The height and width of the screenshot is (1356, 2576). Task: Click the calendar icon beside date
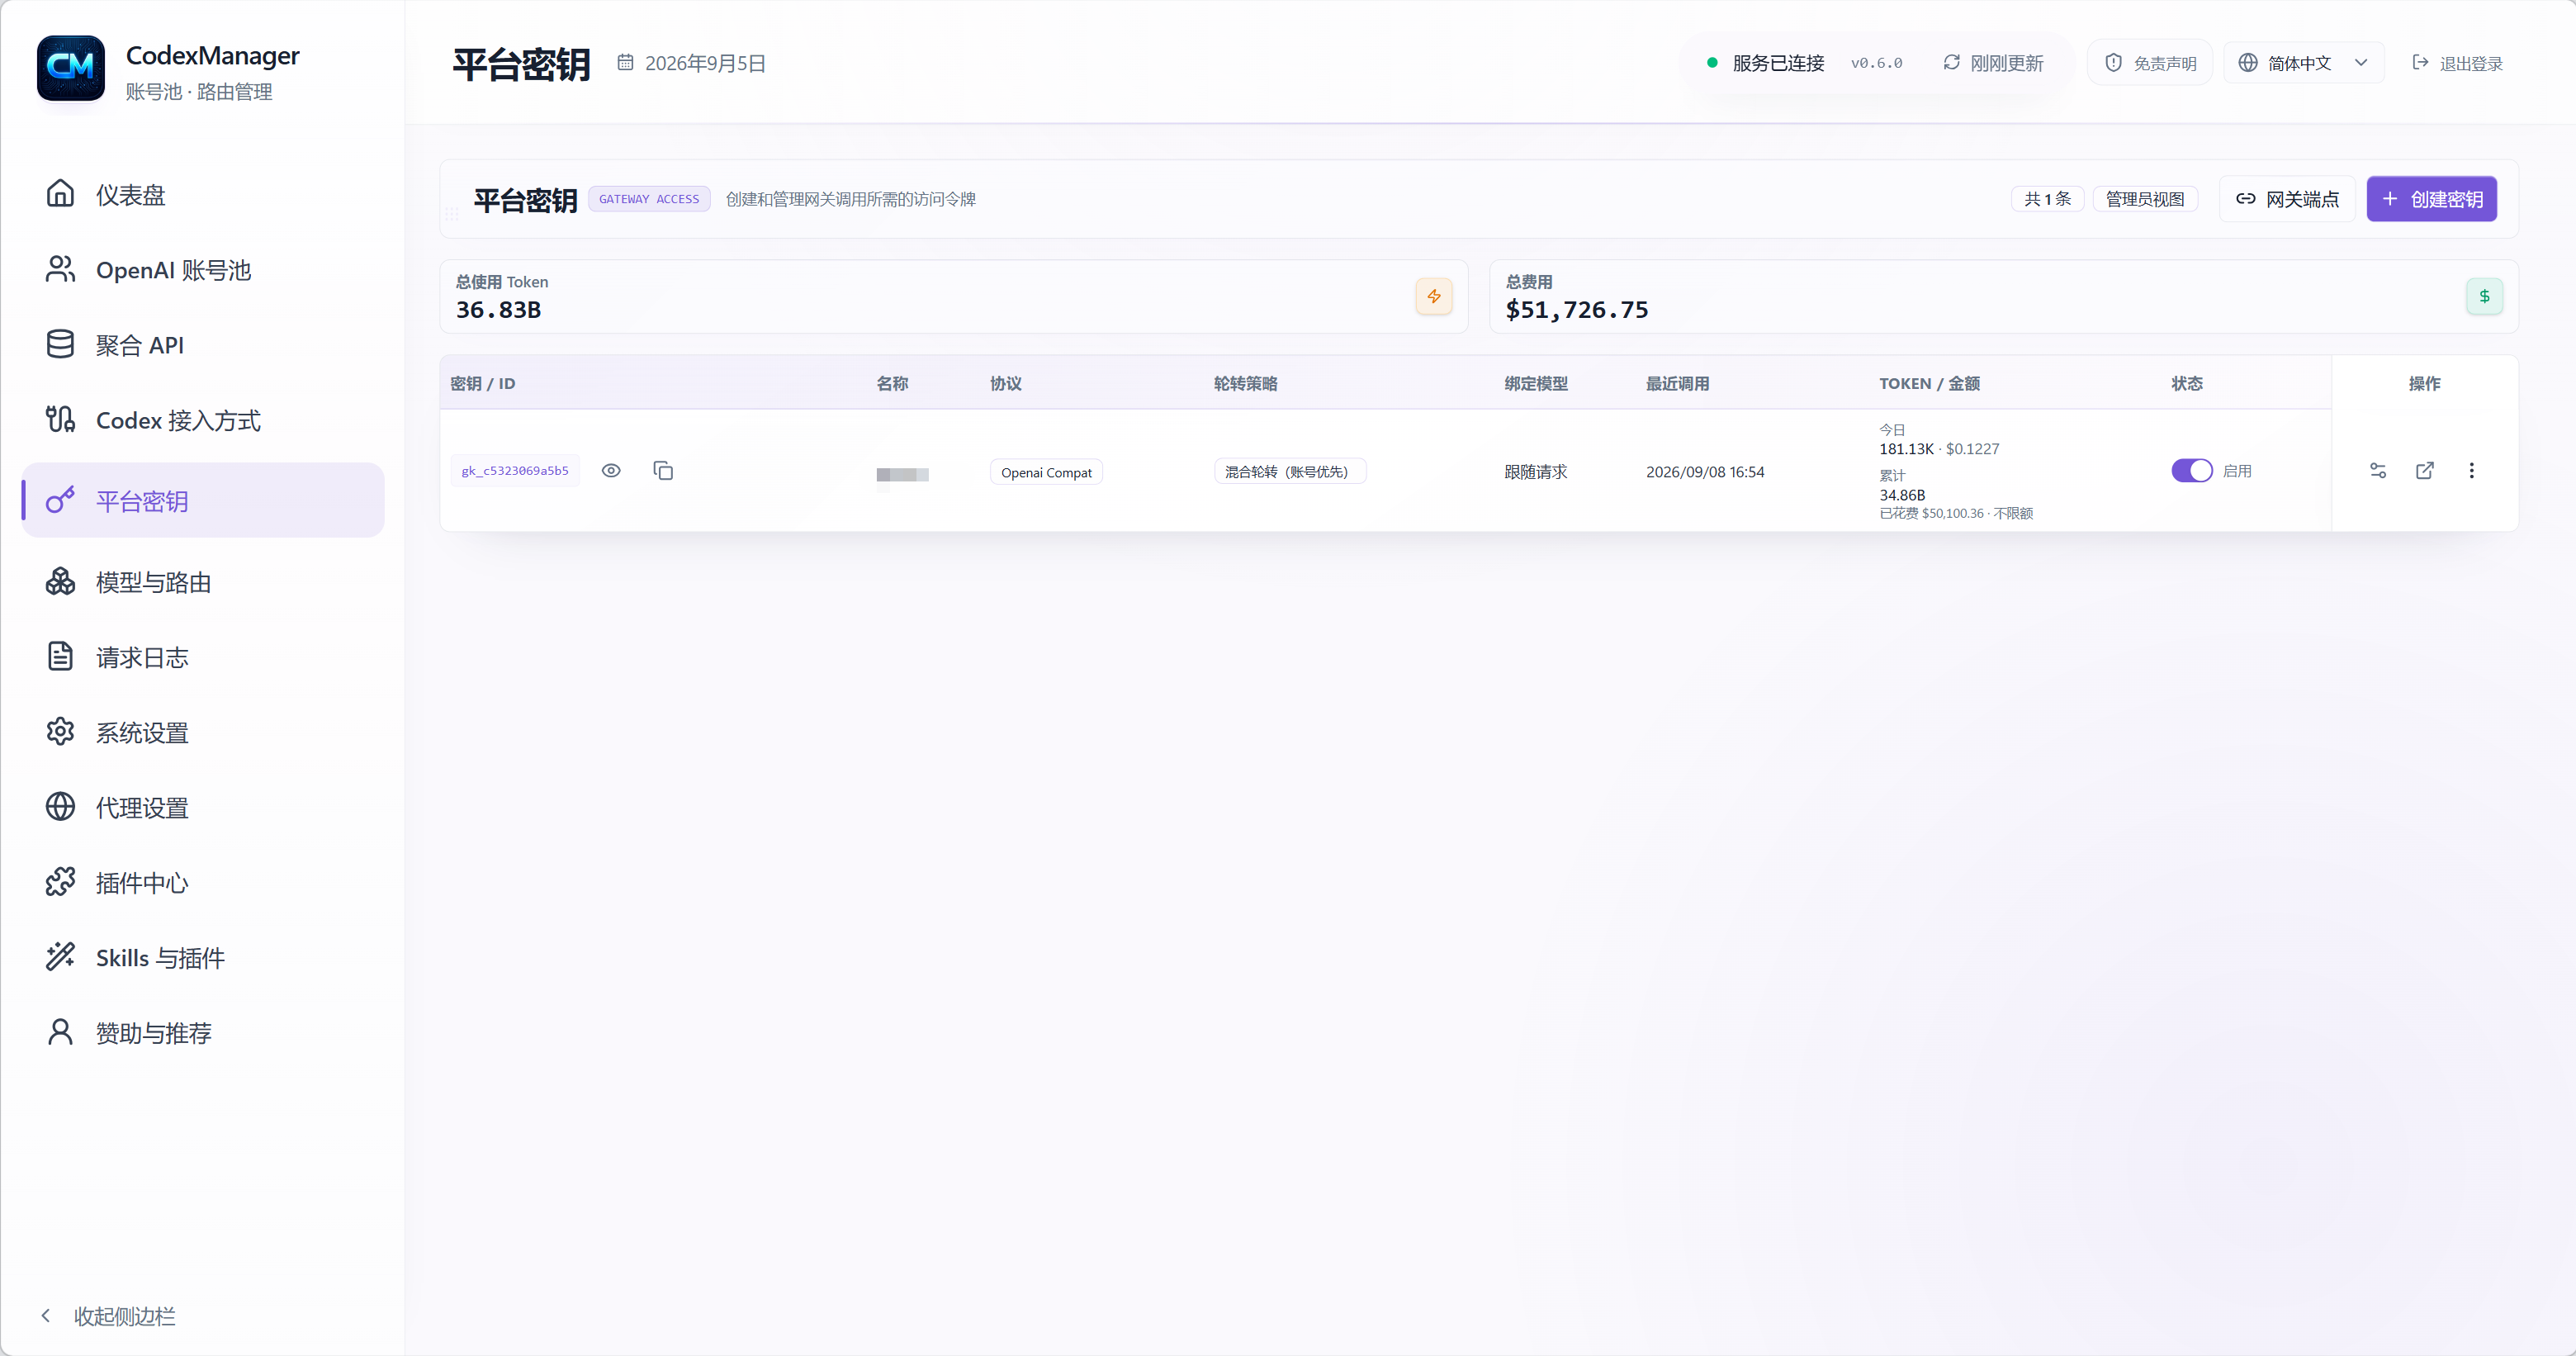coord(625,63)
